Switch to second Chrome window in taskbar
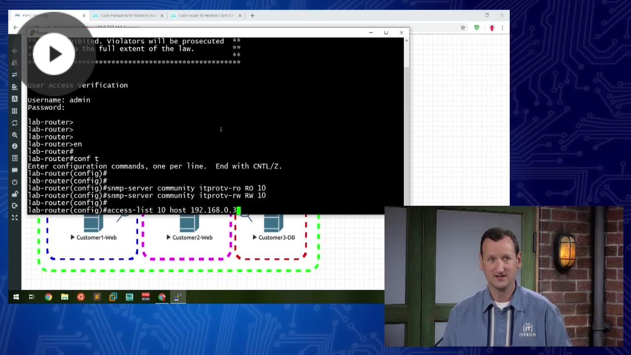 coord(162,296)
